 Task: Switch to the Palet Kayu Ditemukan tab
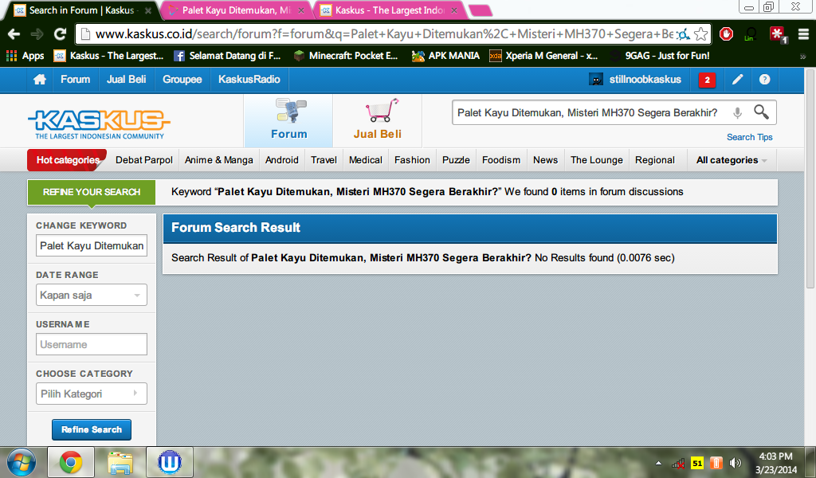[x=236, y=10]
